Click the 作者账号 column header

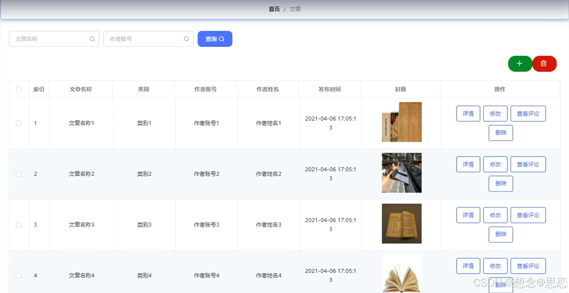pos(205,89)
